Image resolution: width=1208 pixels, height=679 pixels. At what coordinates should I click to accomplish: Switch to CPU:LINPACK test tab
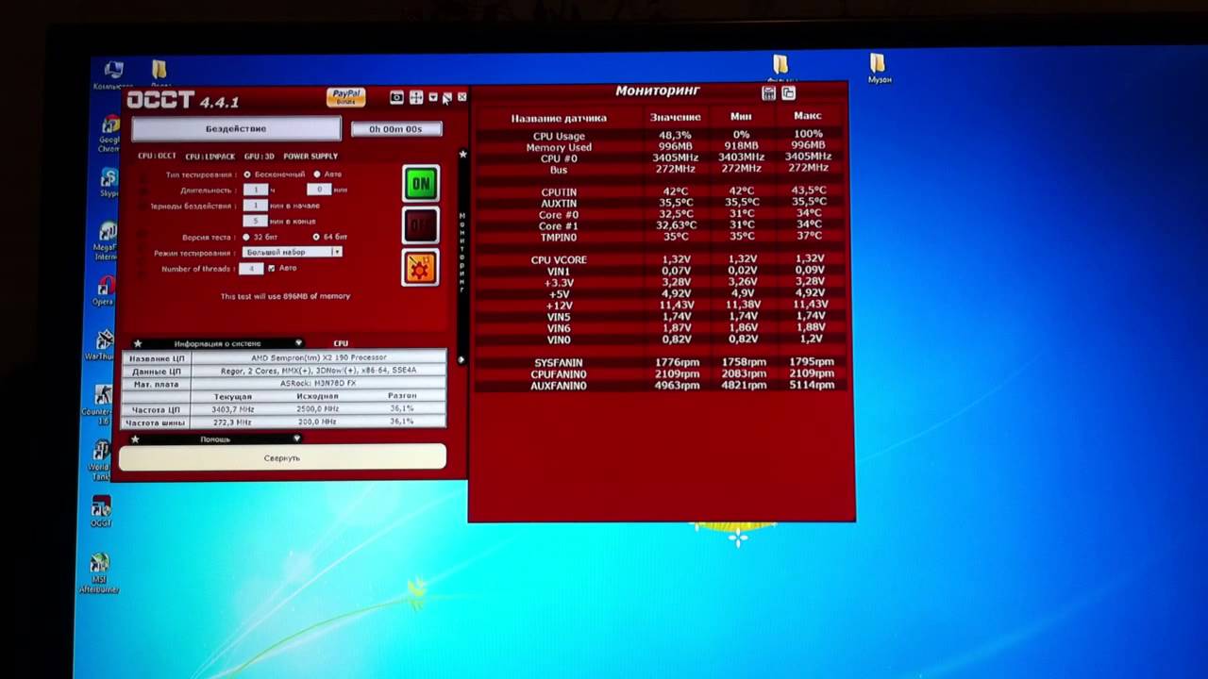tap(210, 157)
